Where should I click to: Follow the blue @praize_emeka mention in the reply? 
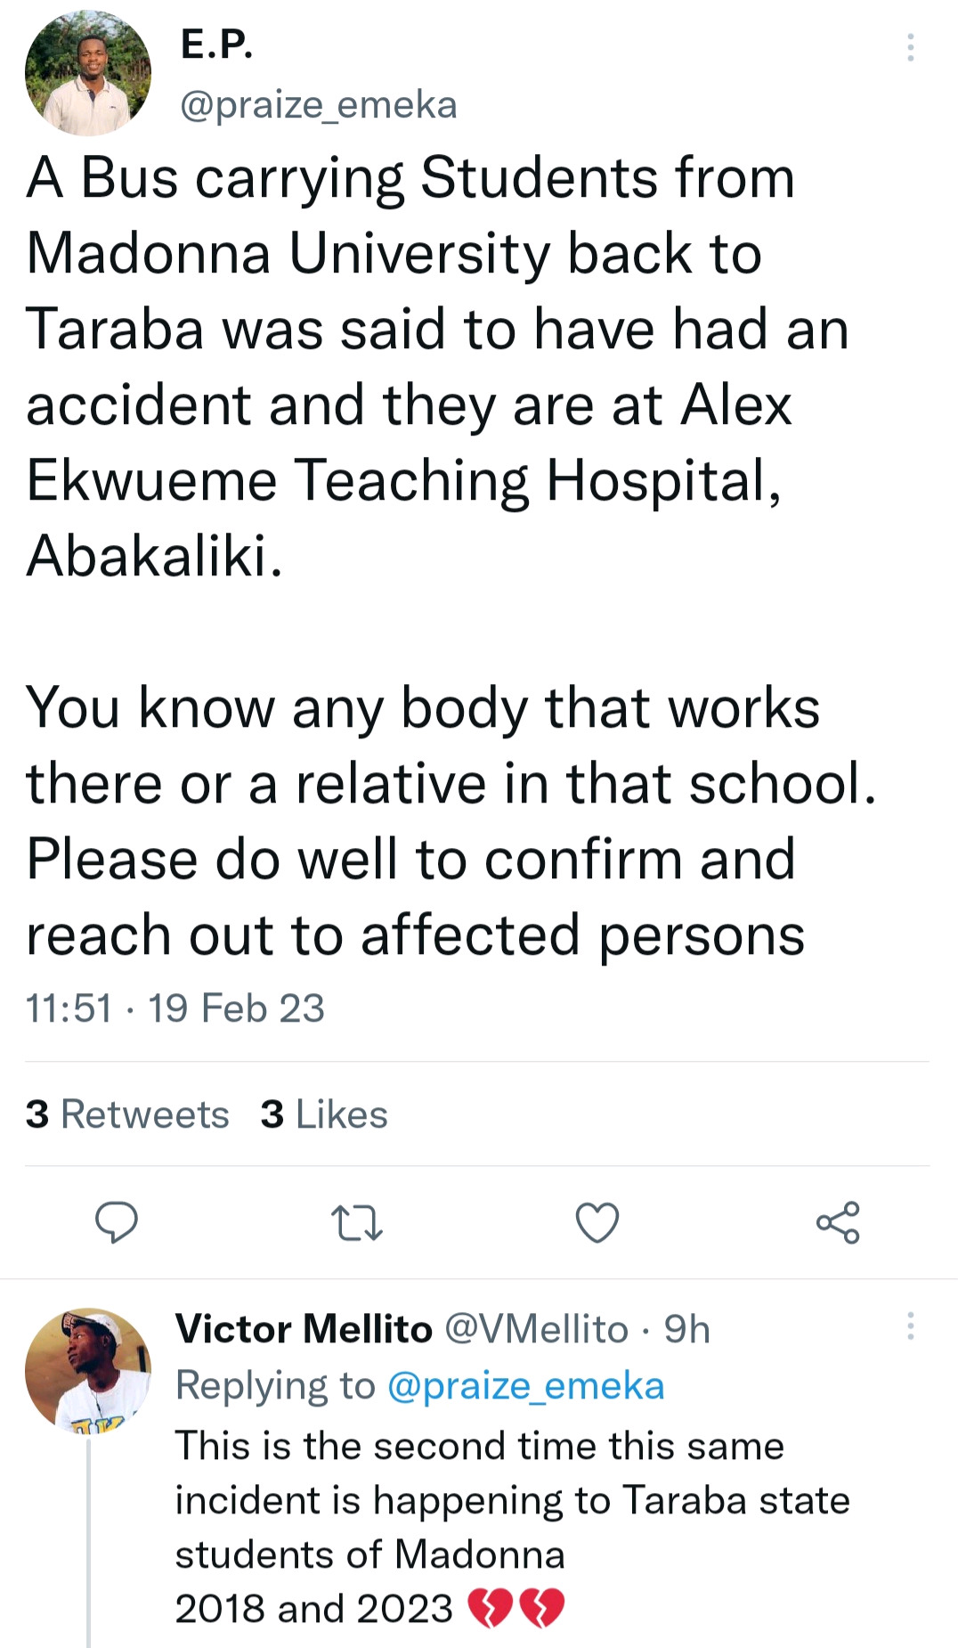click(526, 1386)
